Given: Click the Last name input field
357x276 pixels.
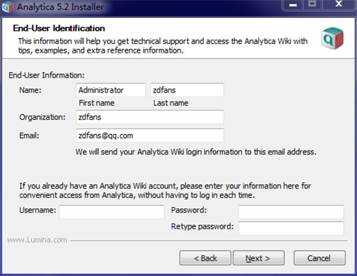Looking at the screenshot, I should [187, 90].
